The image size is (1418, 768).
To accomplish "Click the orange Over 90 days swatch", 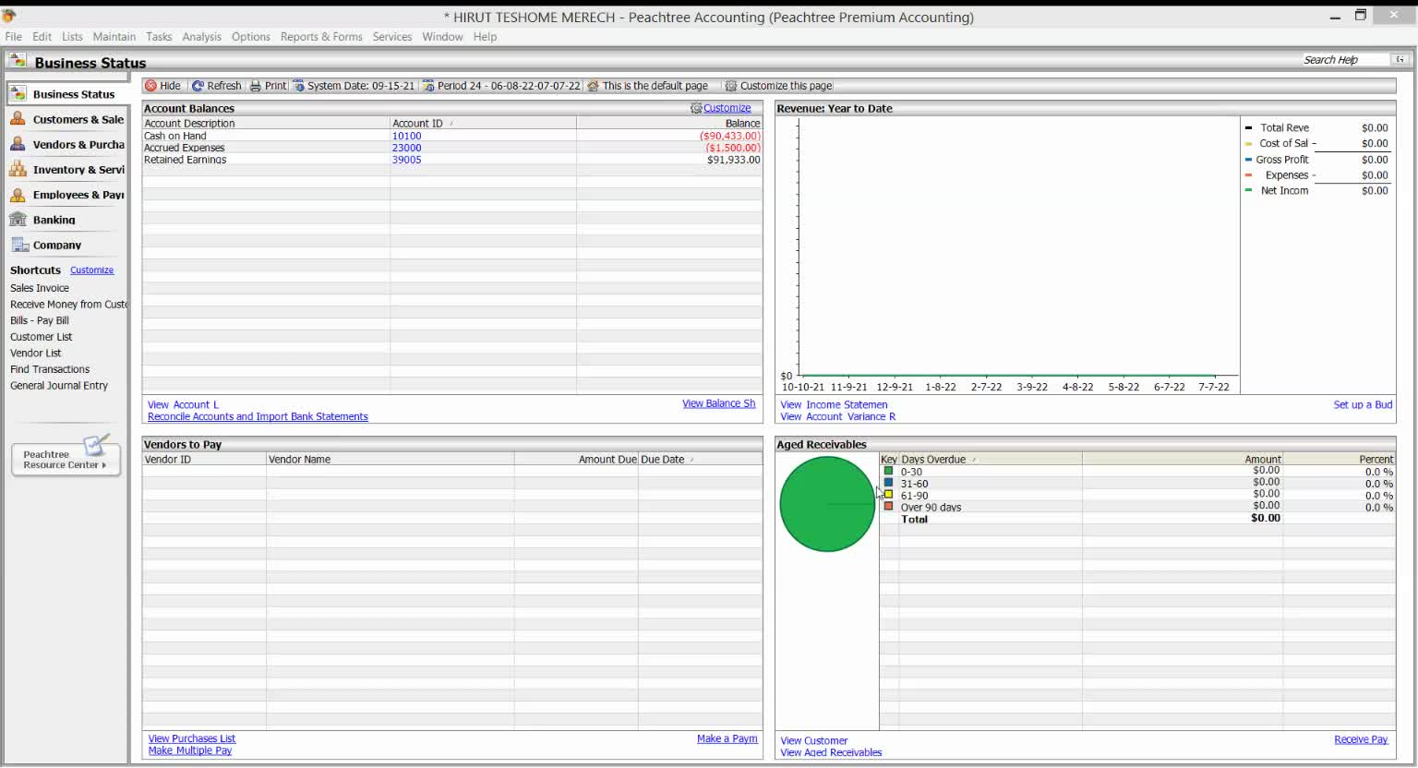I will [x=888, y=506].
